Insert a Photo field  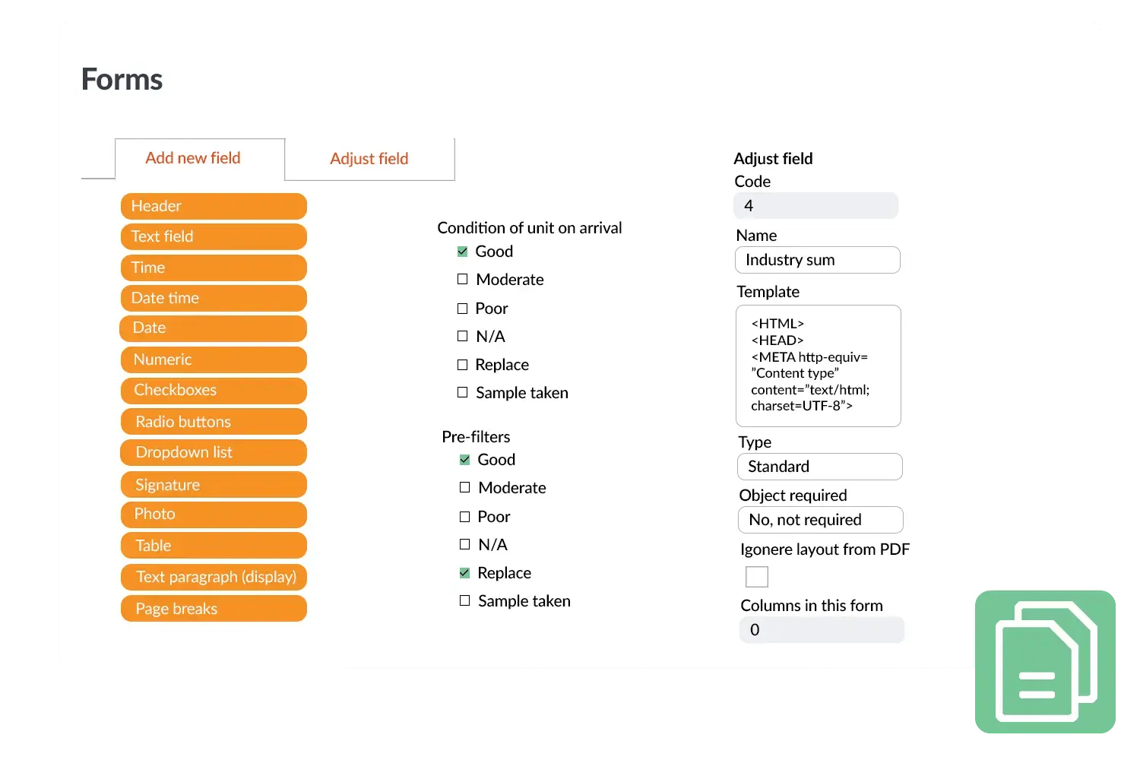214,515
